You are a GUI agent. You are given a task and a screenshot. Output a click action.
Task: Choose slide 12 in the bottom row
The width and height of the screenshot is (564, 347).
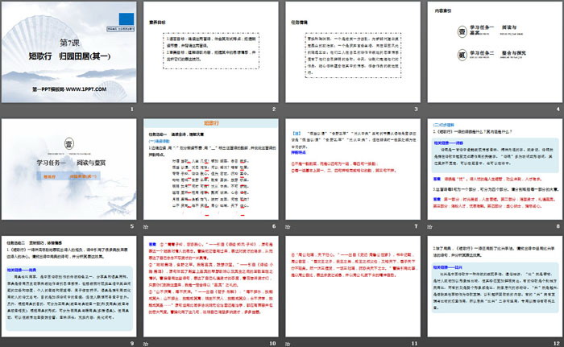coord(492,282)
